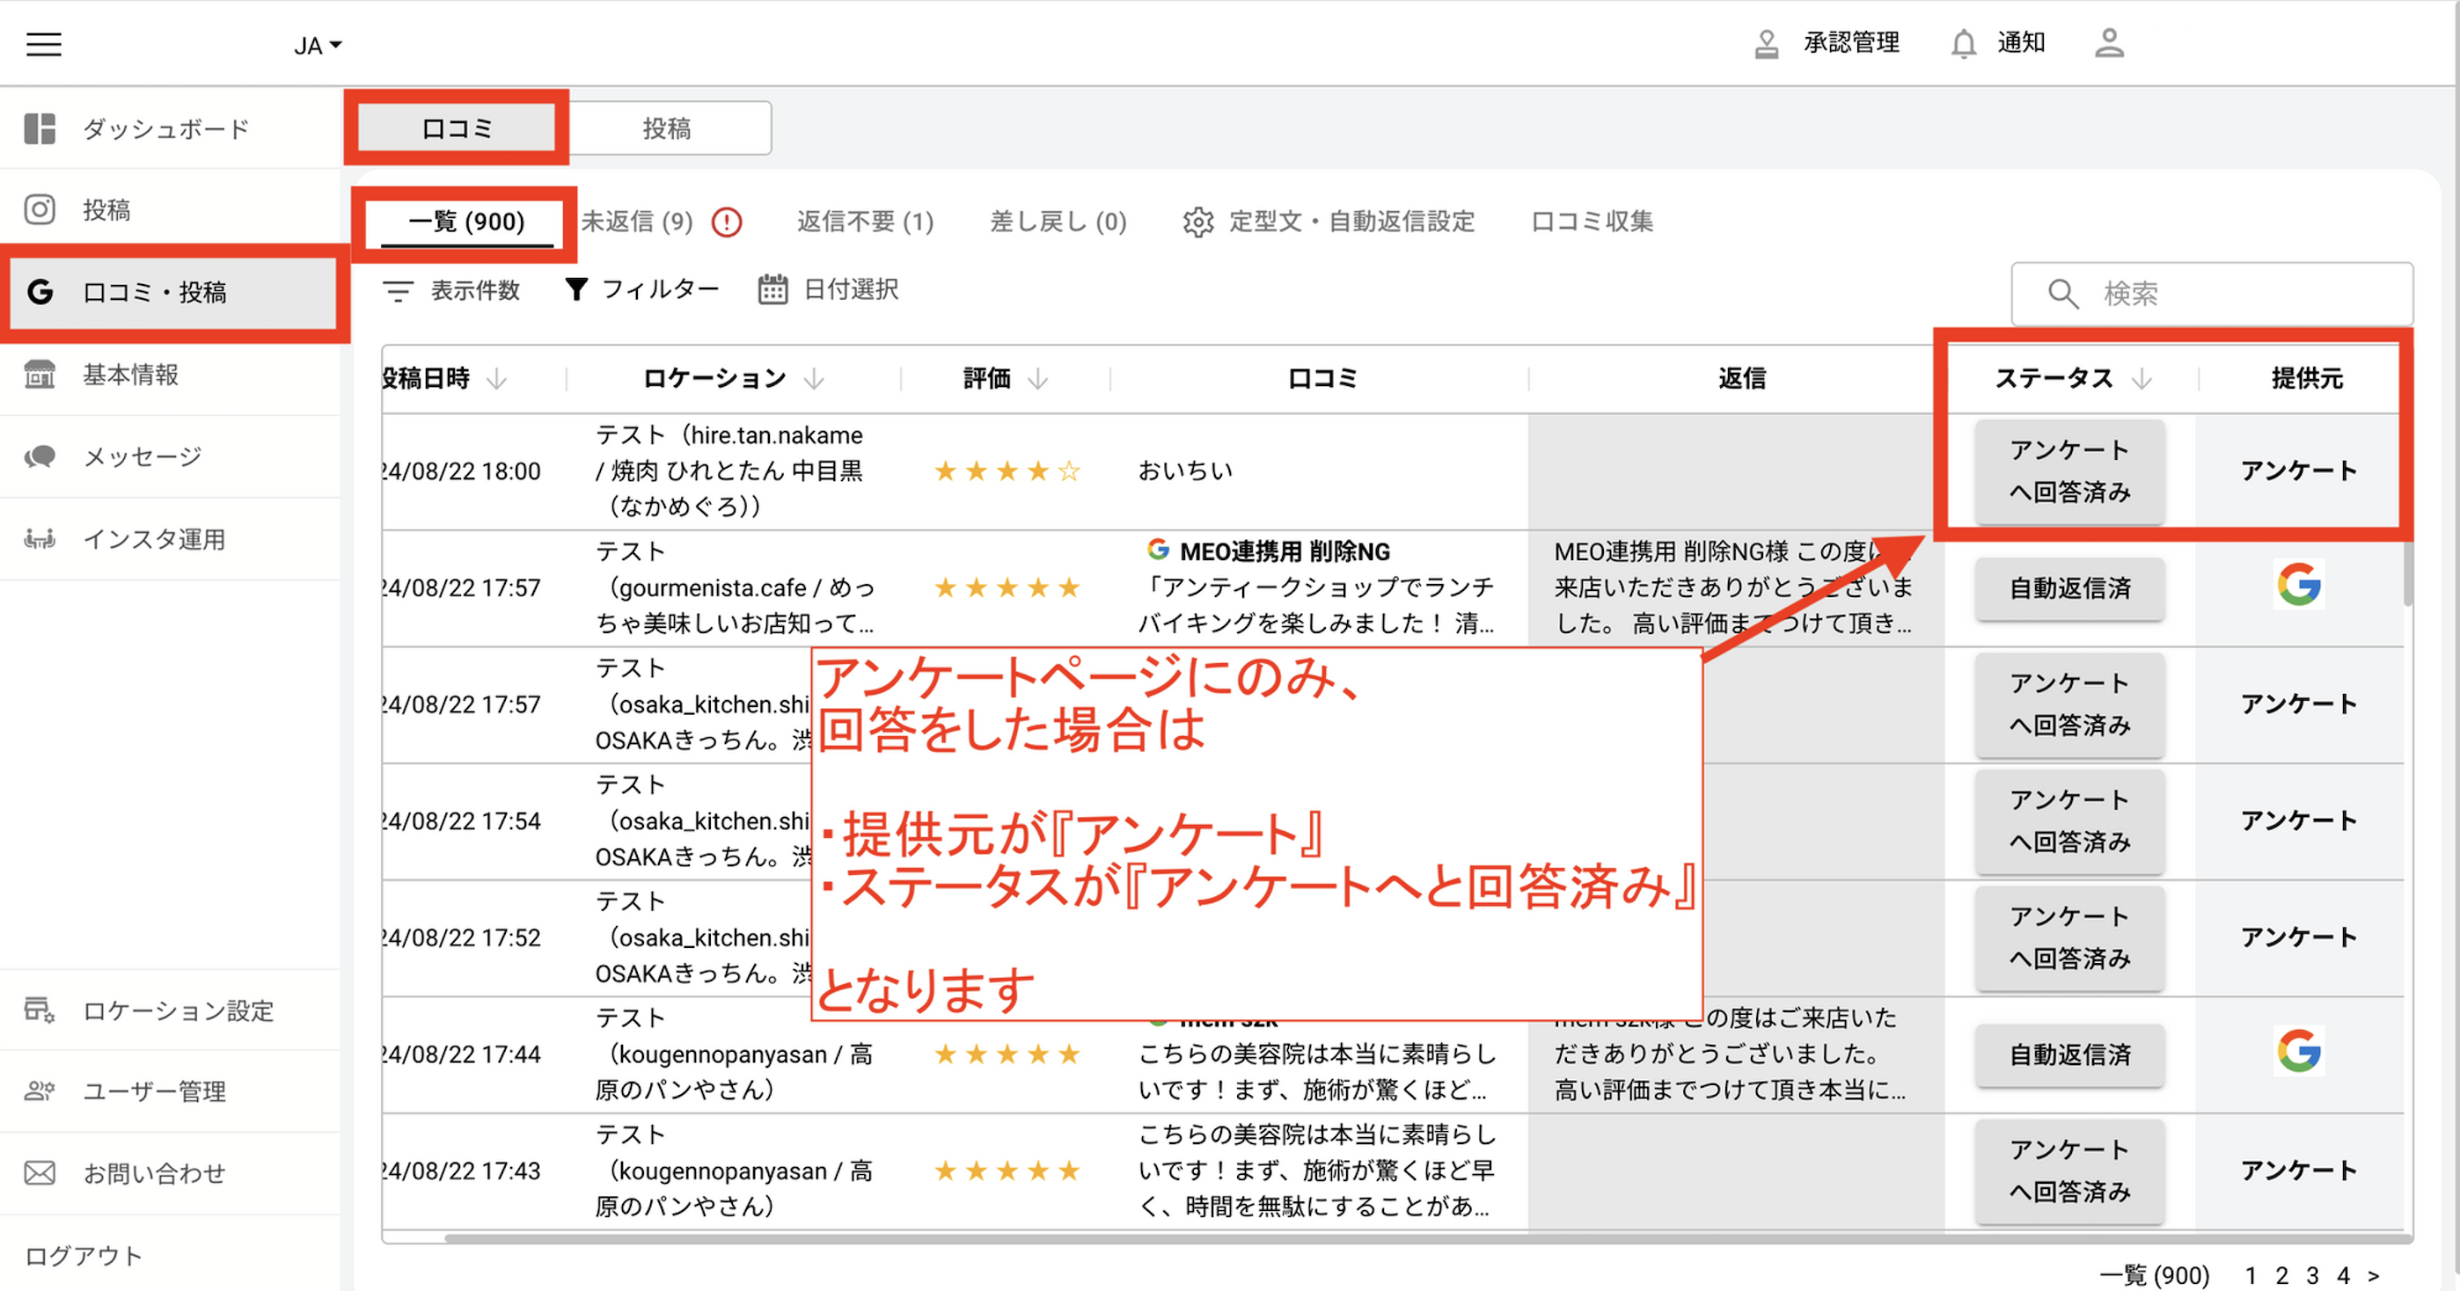Click the Google logo in the 提供元 column

coord(2301,586)
